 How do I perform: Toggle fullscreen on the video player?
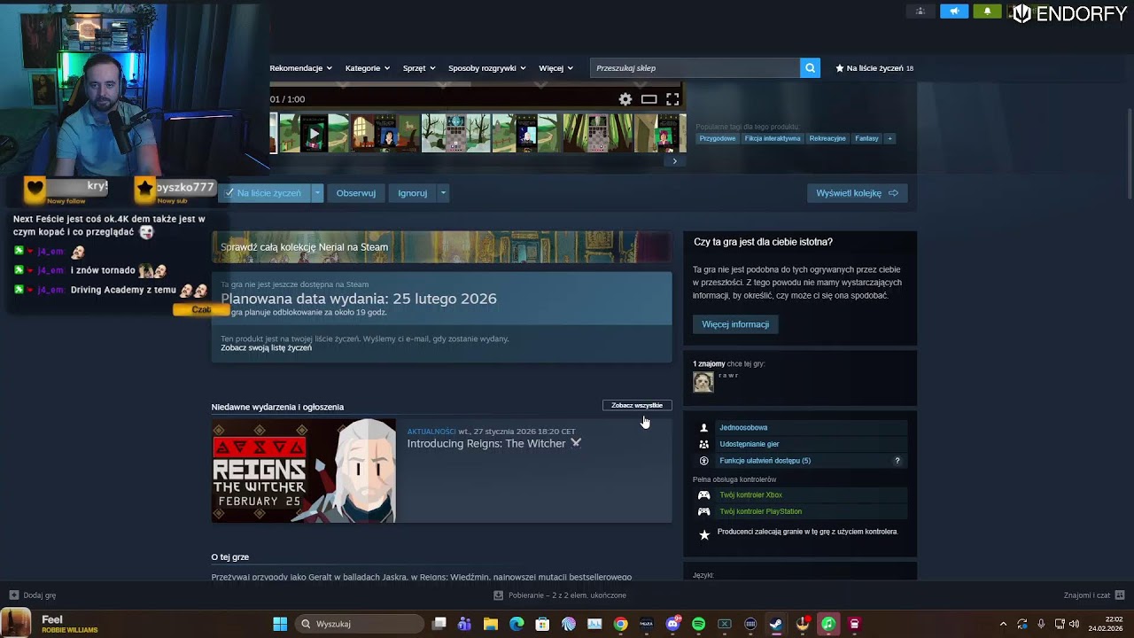(x=672, y=99)
